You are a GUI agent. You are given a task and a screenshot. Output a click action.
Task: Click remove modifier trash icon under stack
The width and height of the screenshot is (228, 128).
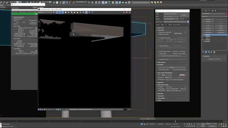click(211, 52)
